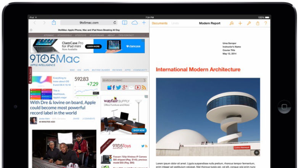Open the ABOUT menu item

pos(111,35)
